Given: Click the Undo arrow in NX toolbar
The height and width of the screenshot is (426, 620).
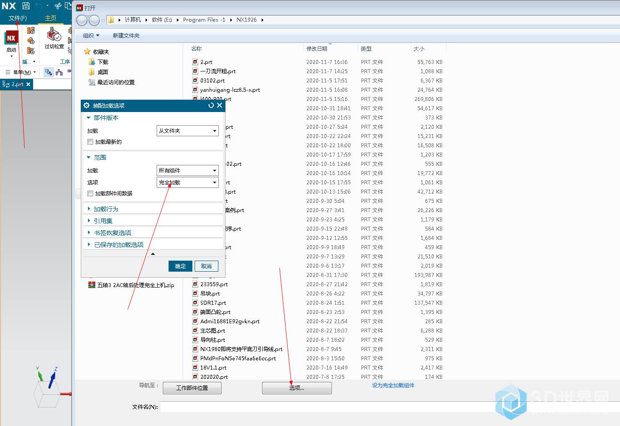Looking at the screenshot, I should click(x=39, y=6).
